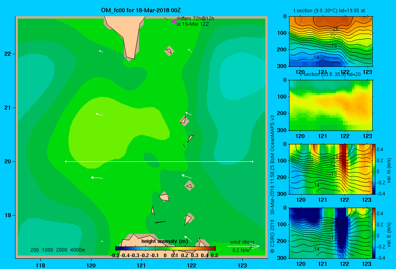
Task: Open the temperature section panel
Action: coord(331,42)
